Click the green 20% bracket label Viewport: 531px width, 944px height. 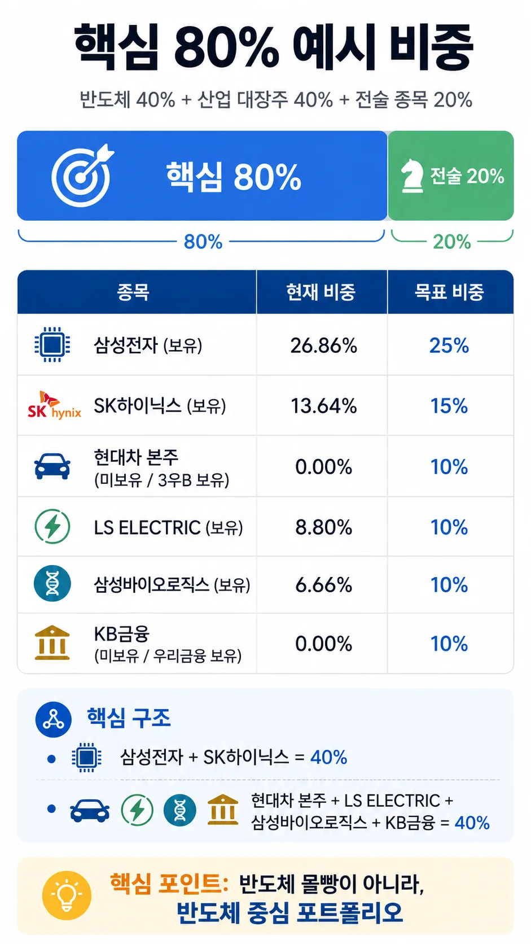(x=452, y=242)
